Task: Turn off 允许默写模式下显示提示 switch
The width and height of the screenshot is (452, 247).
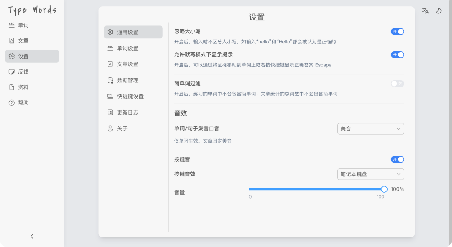Action: (397, 54)
